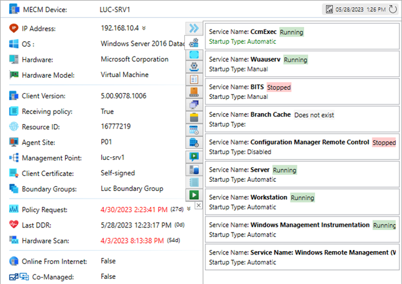
Task: Select the Branch Cache service name
Action: tap(271, 114)
